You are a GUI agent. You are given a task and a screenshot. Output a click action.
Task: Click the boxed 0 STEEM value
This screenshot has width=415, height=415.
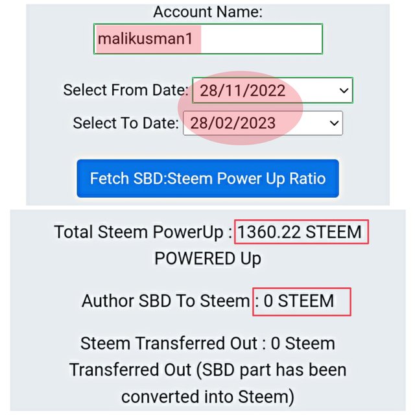pyautogui.click(x=302, y=301)
